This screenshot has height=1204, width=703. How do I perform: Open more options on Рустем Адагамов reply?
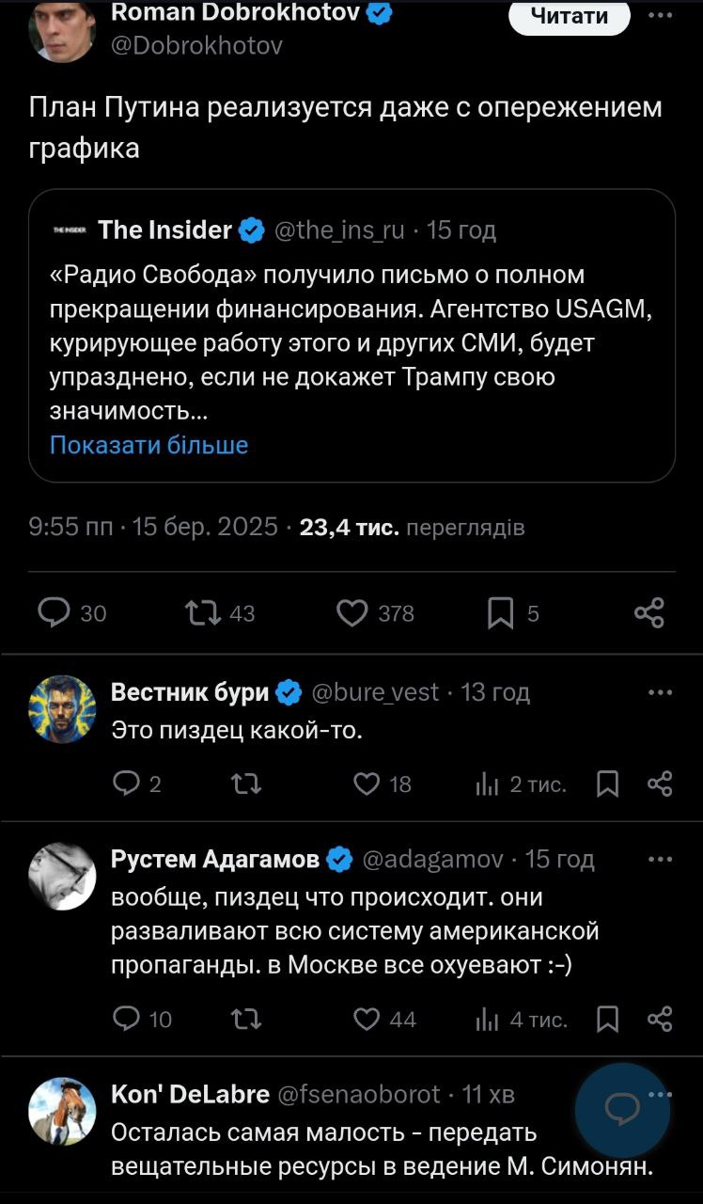point(661,859)
